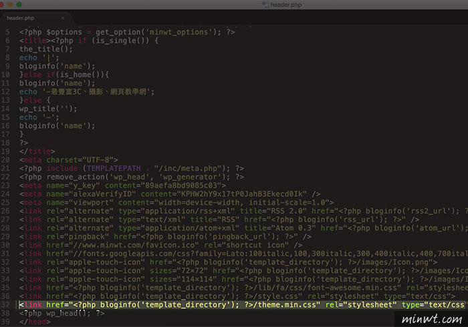This screenshot has height=327, width=468.
Task: Click the header.php file icon in title bar
Action: (265, 5)
